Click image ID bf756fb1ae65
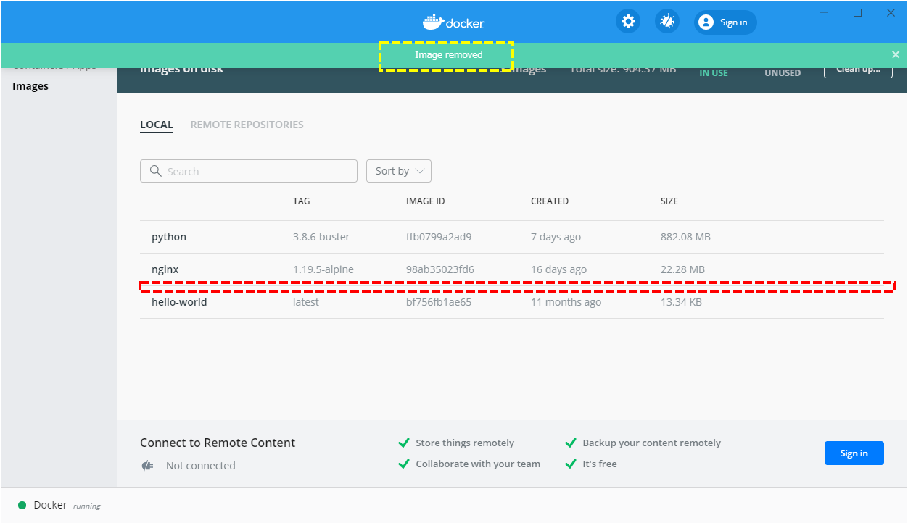This screenshot has width=908, height=523. pos(439,302)
